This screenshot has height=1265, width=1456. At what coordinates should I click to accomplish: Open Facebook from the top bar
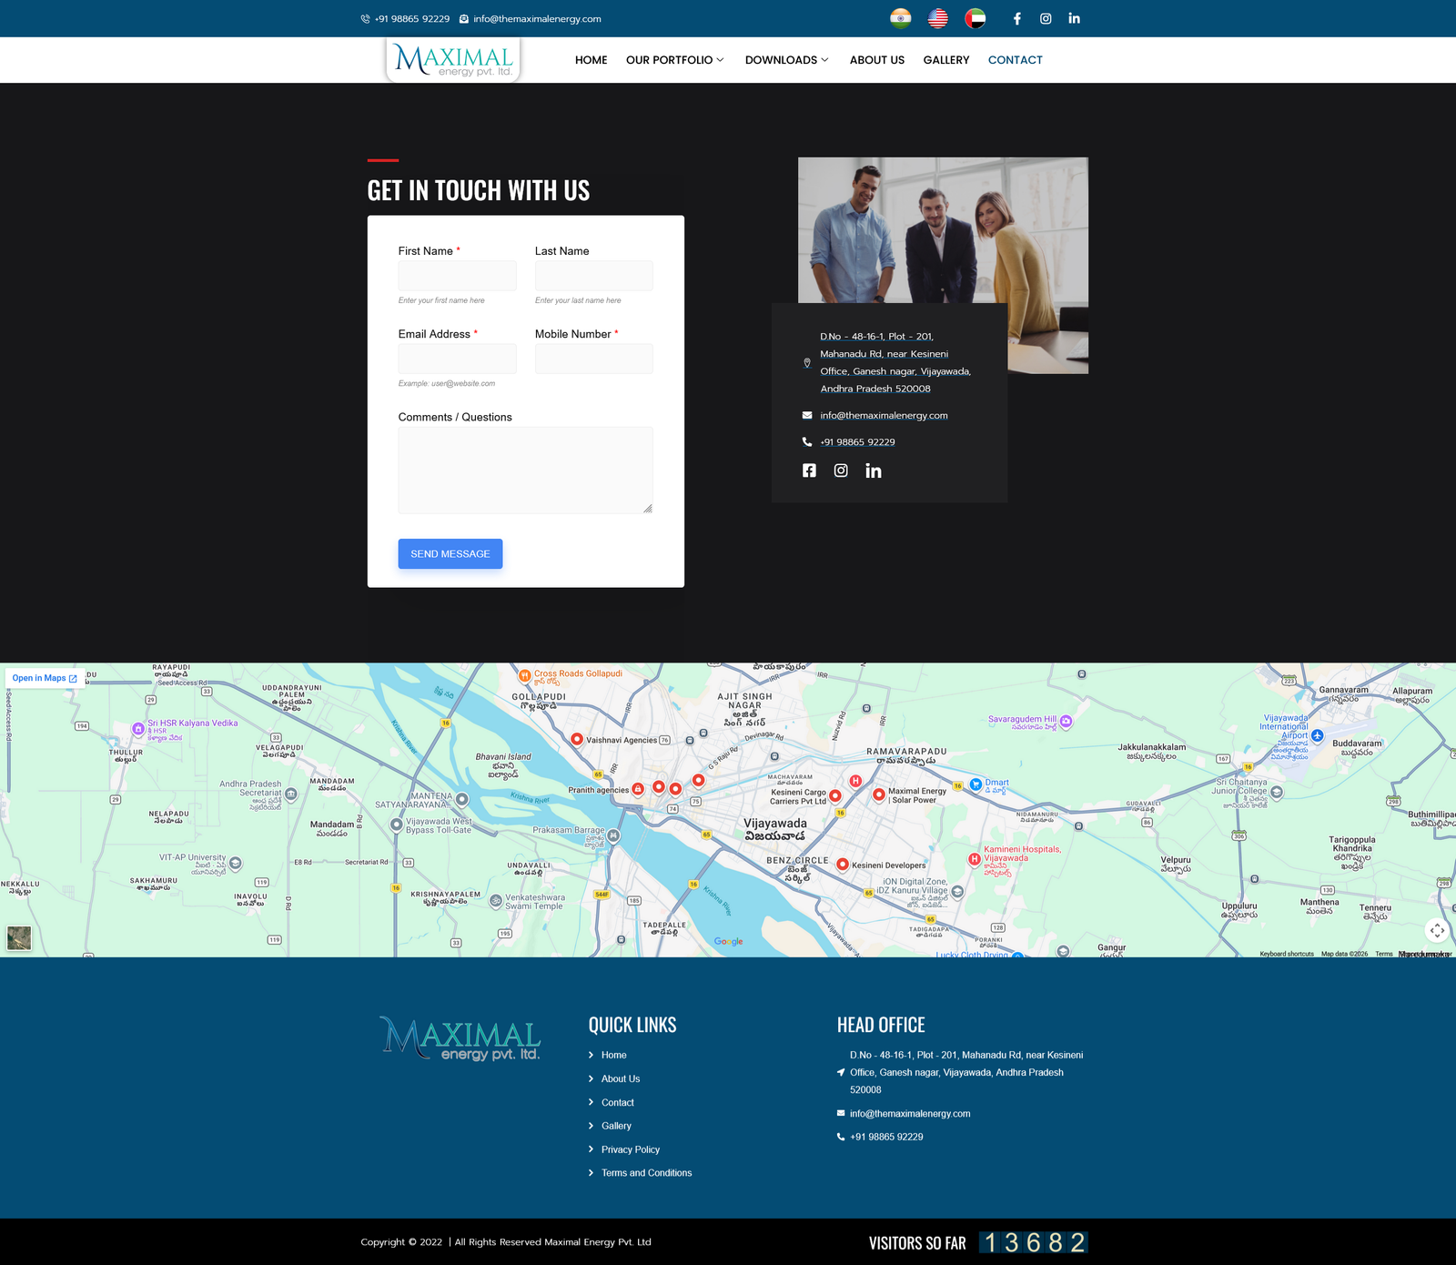click(x=1017, y=18)
